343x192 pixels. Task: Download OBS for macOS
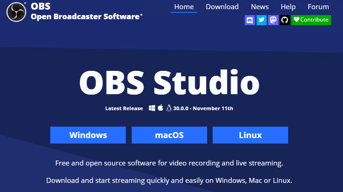(169, 135)
